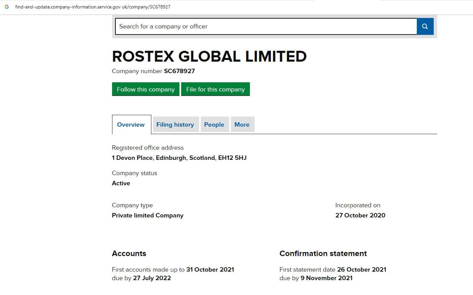
Task: Click the Confirmation statement heading
Action: [x=323, y=254]
